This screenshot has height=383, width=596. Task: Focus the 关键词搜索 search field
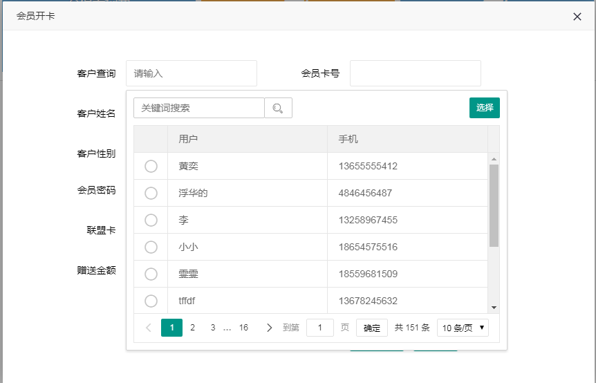(198, 108)
